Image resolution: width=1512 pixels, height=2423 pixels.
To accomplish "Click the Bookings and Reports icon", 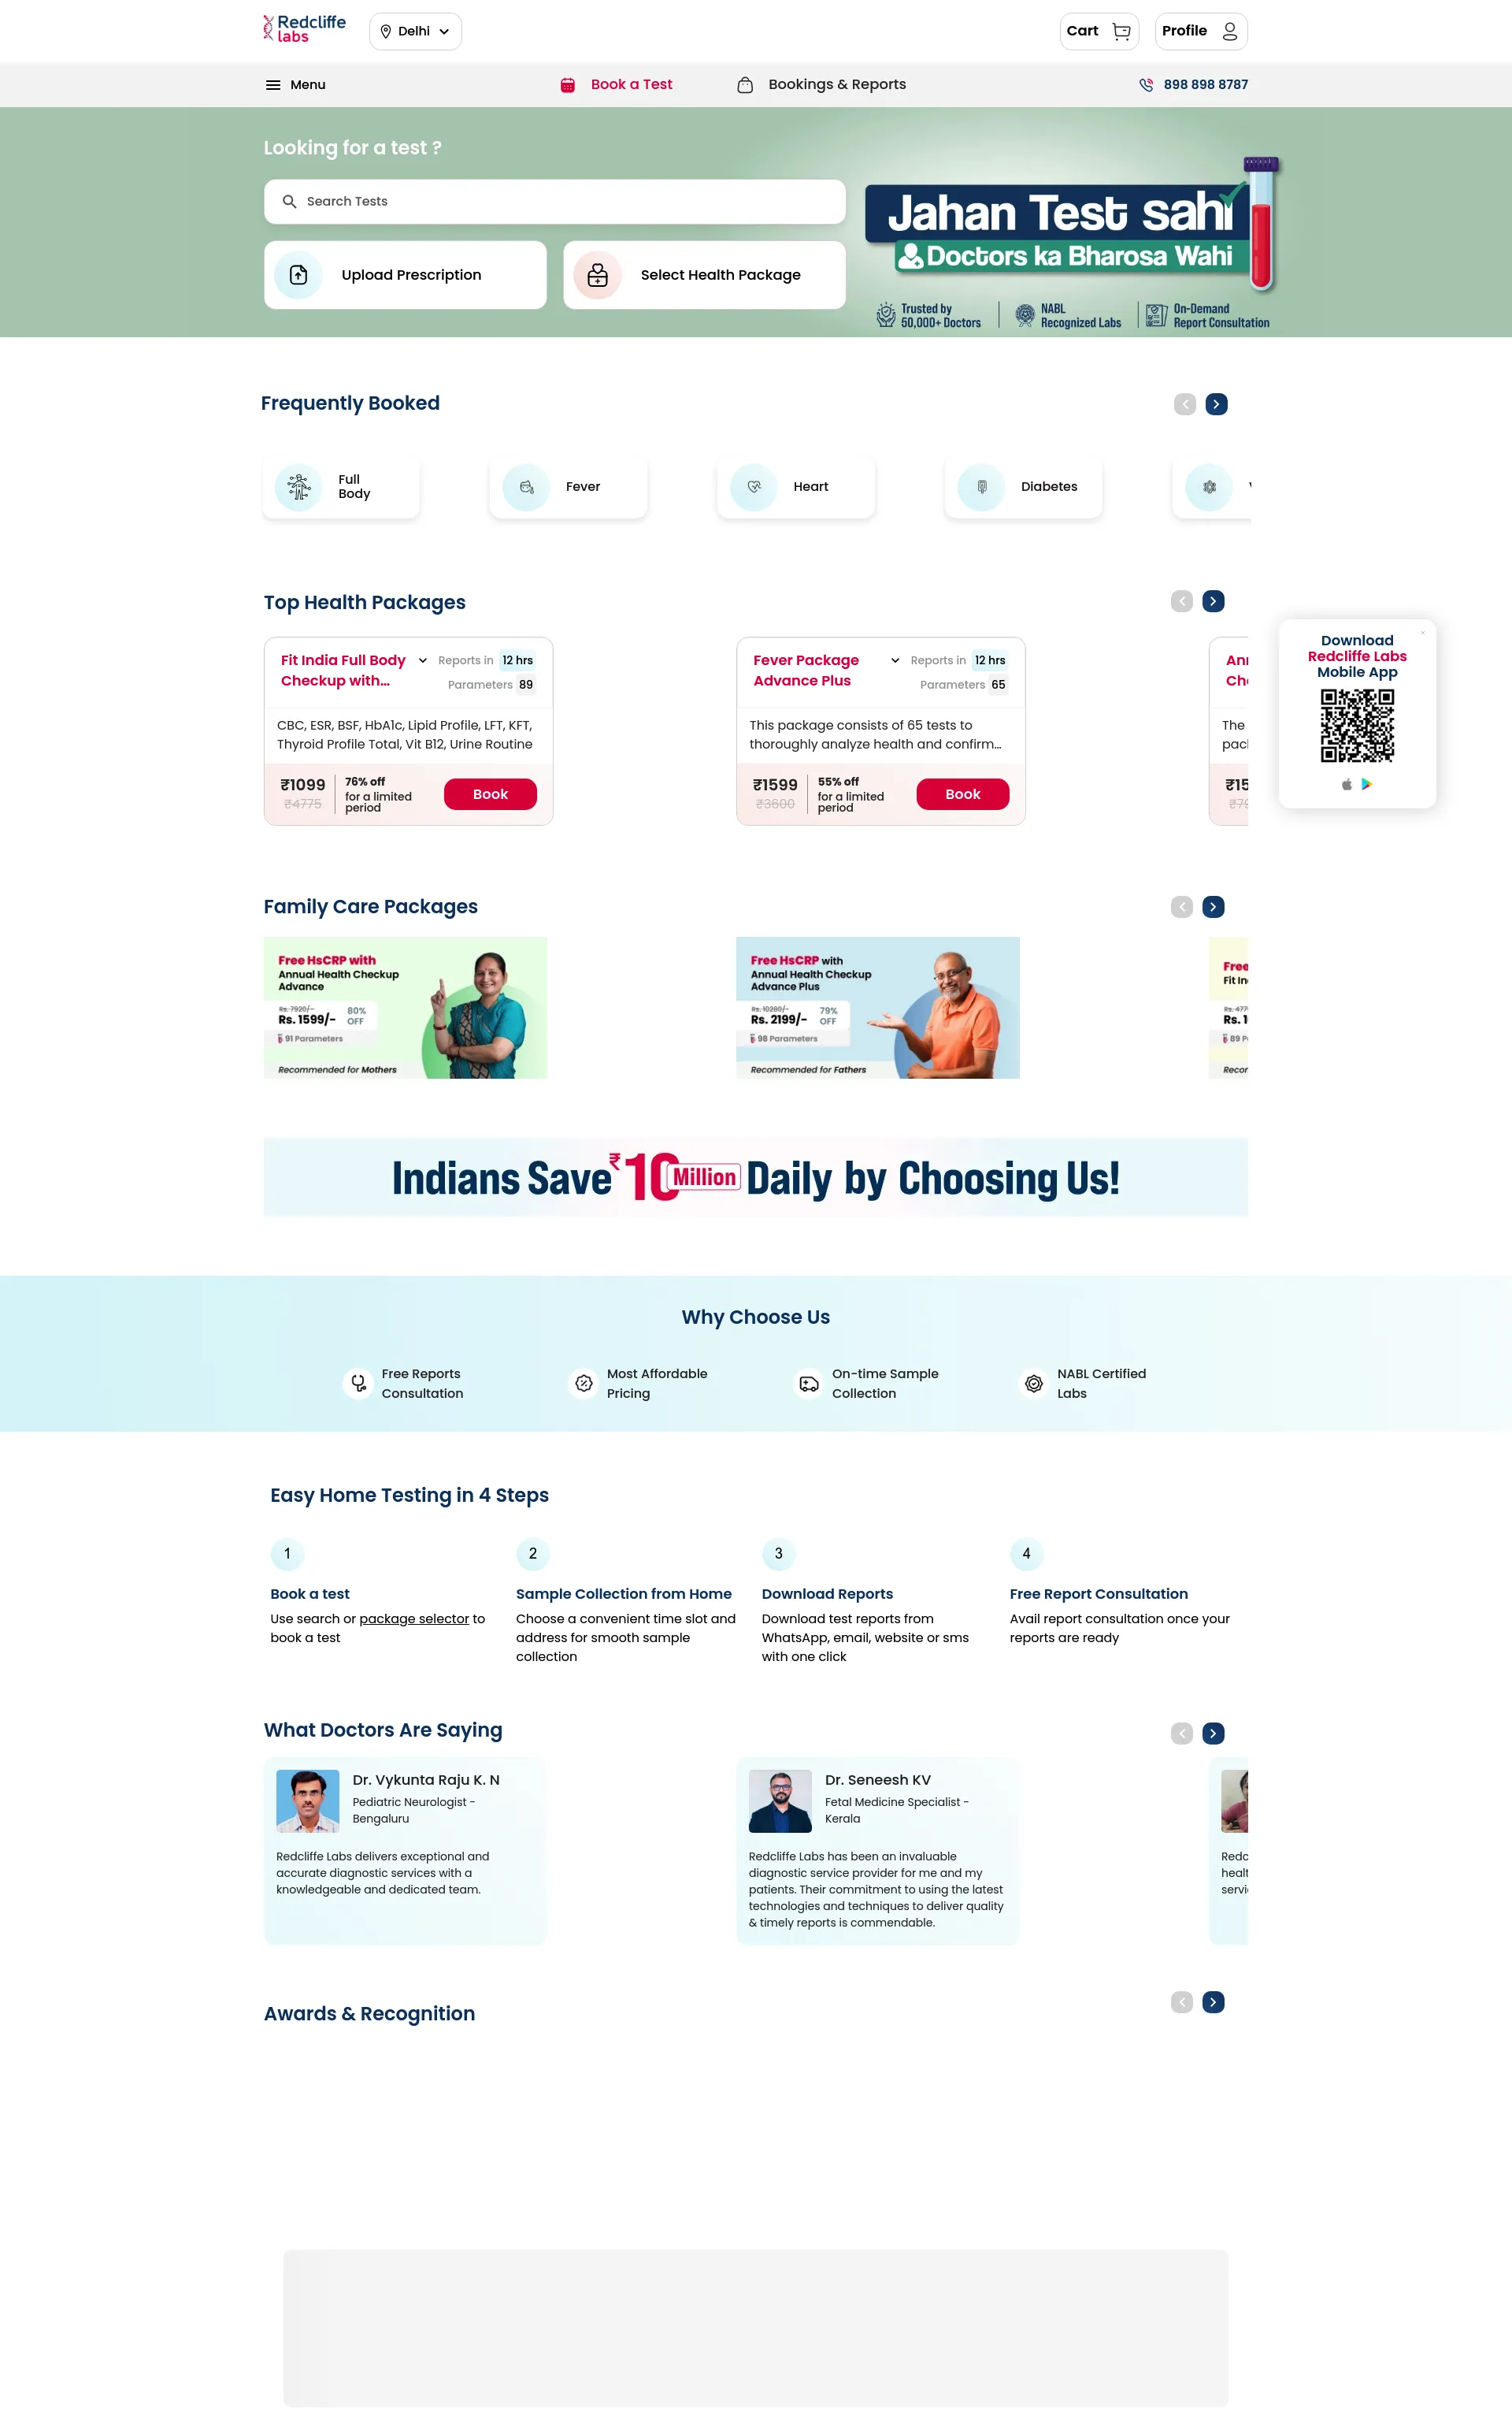I will click(746, 84).
